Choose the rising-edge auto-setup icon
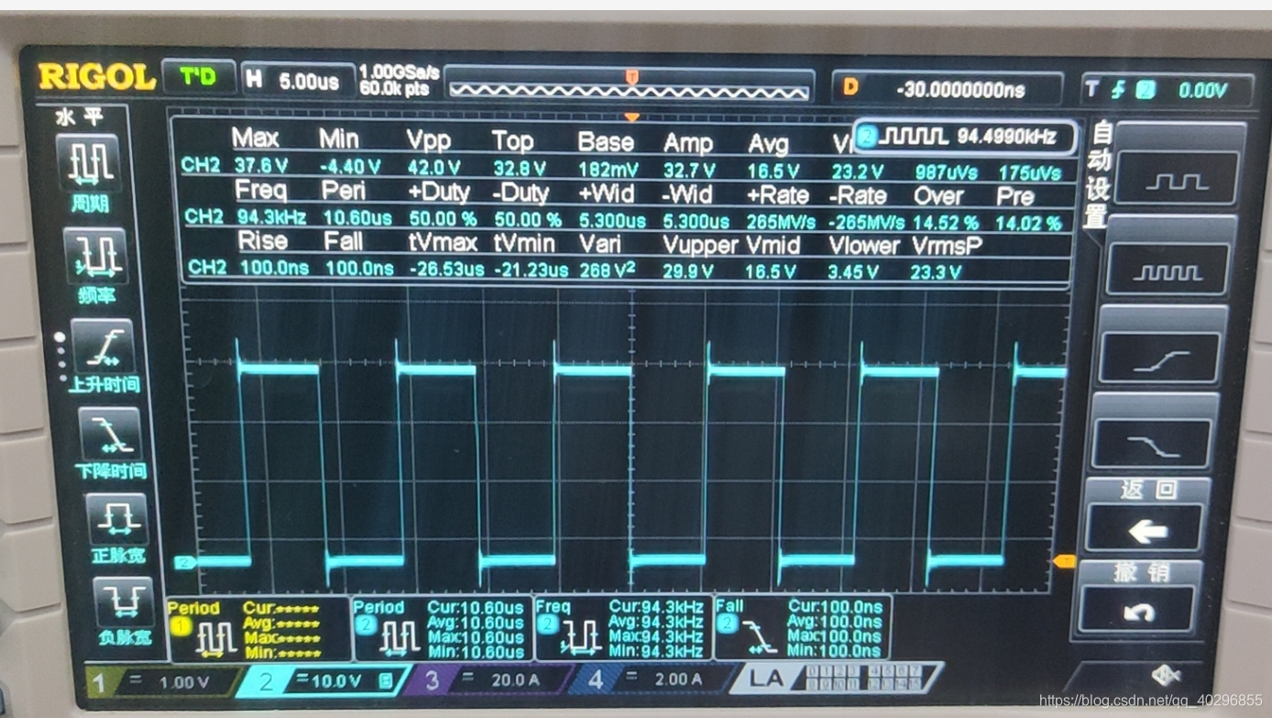1272x718 pixels. point(1160,358)
